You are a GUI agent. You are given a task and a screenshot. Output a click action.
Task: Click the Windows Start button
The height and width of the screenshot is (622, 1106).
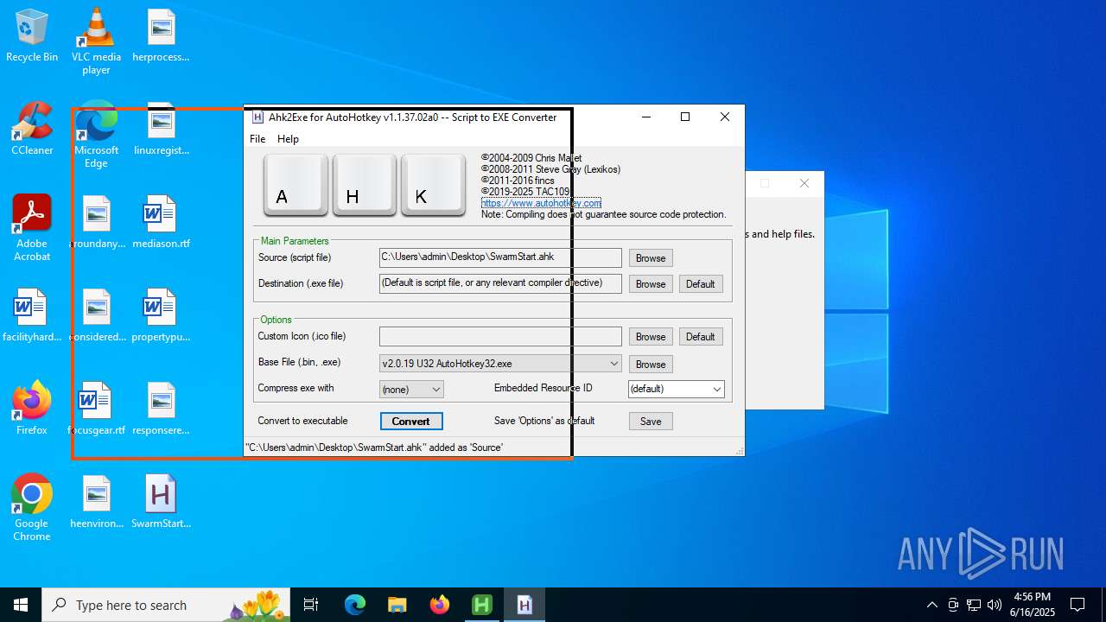point(21,605)
